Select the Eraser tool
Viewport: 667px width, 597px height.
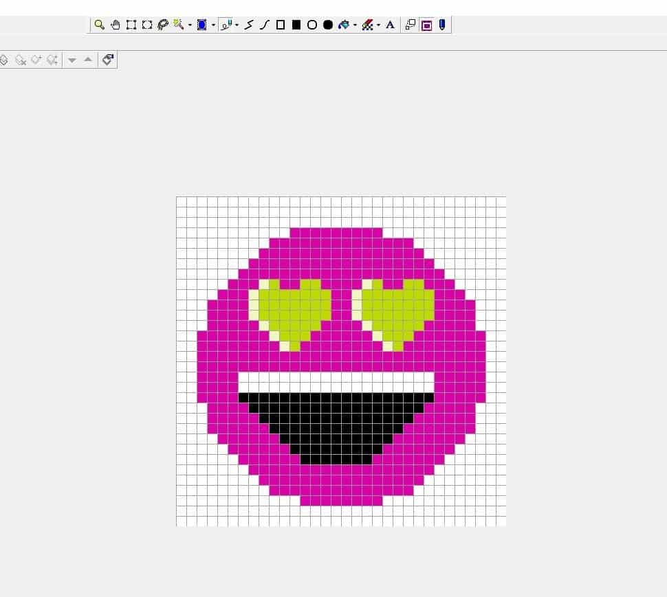pyautogui.click(x=367, y=25)
